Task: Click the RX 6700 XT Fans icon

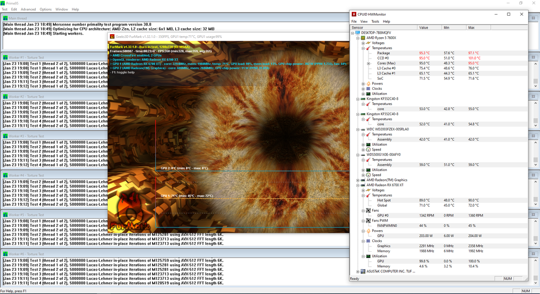Action: [368, 210]
